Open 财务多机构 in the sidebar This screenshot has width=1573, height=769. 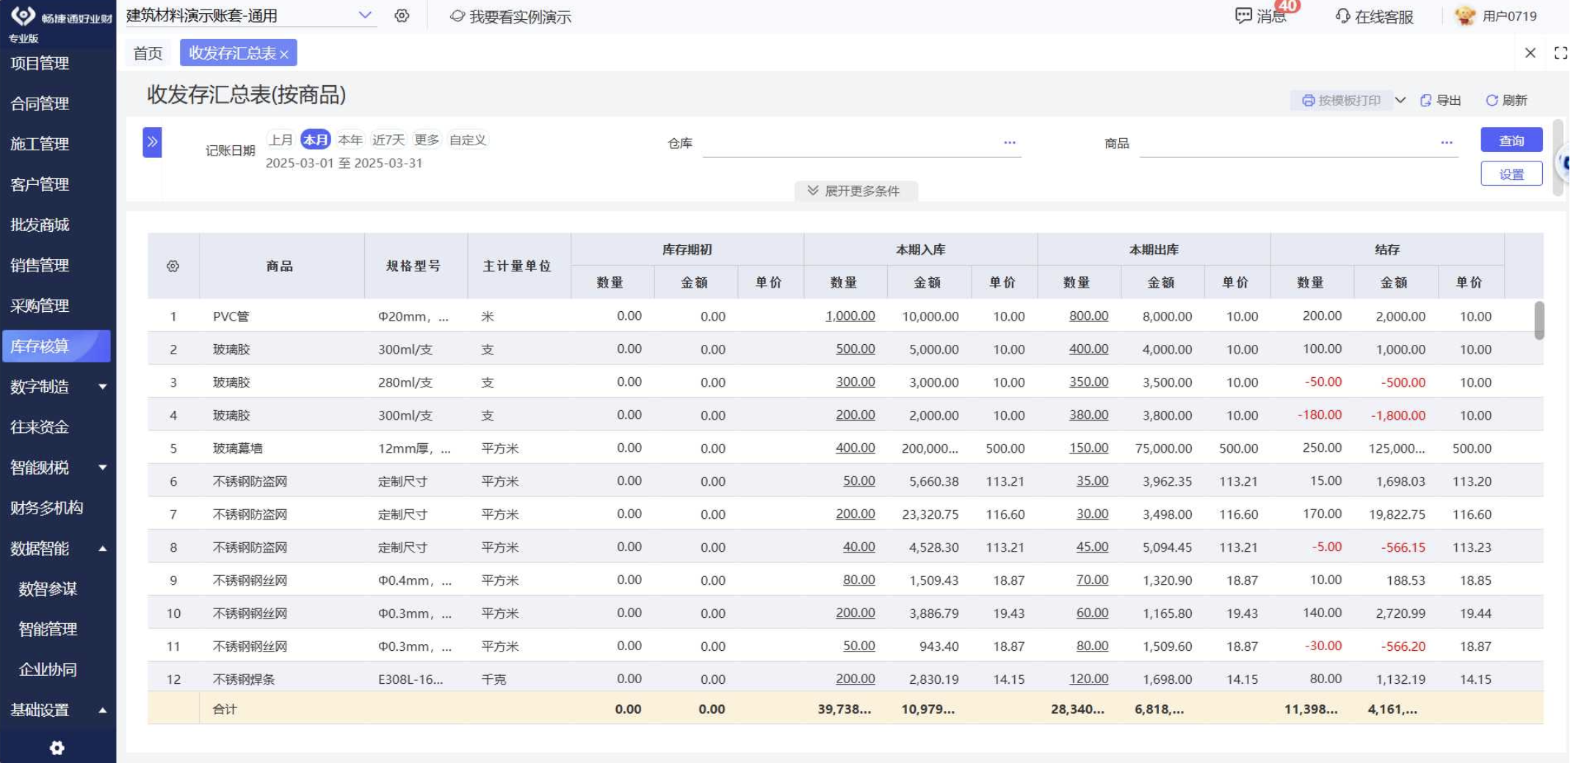click(46, 509)
